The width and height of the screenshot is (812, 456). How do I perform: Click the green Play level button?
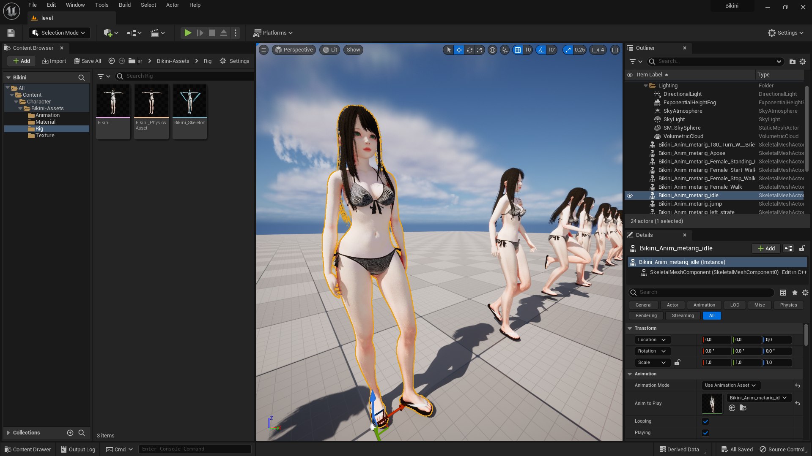coord(188,33)
